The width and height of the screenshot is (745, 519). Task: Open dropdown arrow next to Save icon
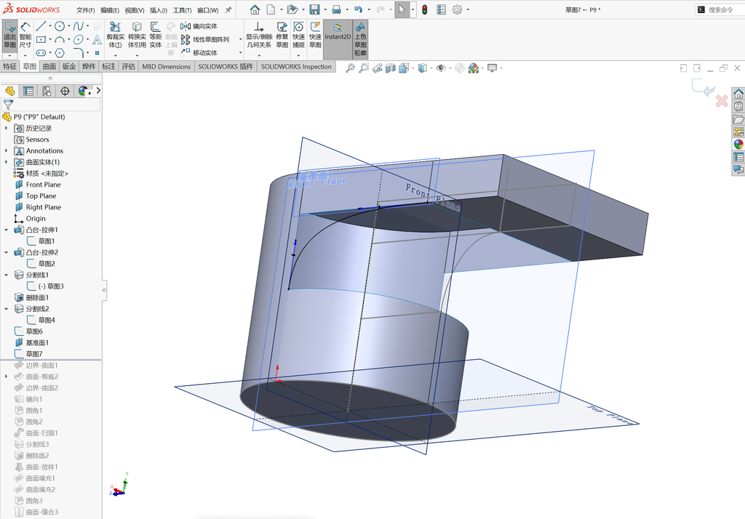[x=325, y=9]
